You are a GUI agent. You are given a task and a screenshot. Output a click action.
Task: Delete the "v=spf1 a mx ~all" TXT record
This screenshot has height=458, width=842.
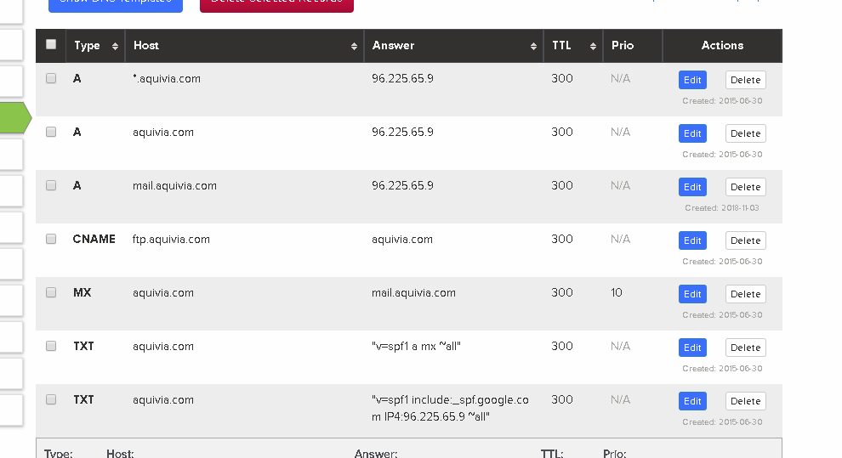[x=745, y=348]
